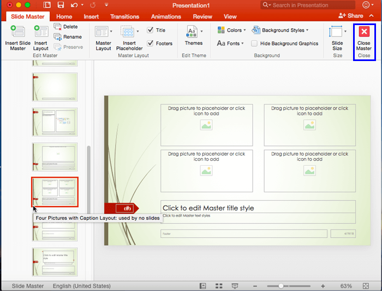This screenshot has height=291, width=382.
Task: Open the Colors dropdown
Action: [231, 31]
